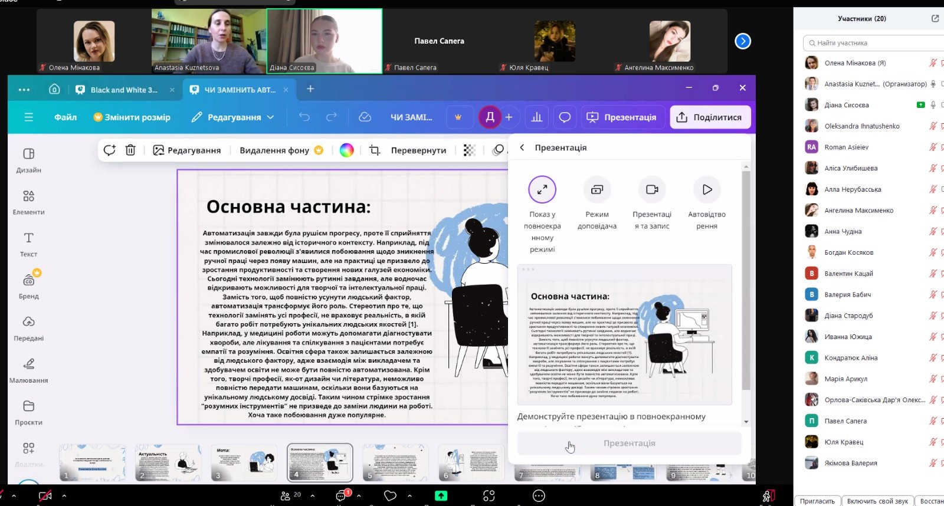Open the Файл menu

point(65,117)
